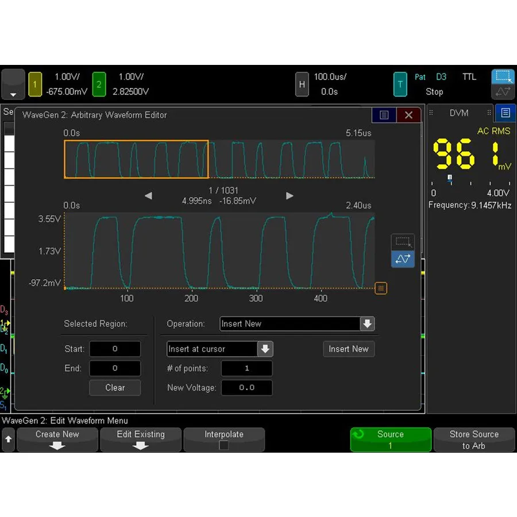Viewport: 517px width, 517px height.
Task: Select the rectangular zoom selection tool in waveform editor
Action: pyautogui.click(x=402, y=241)
